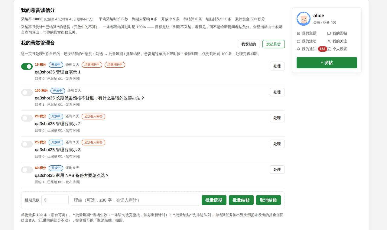Enable toggle for 管理台演示 2
Viewport: 387px width, 230px height.
tap(27, 118)
